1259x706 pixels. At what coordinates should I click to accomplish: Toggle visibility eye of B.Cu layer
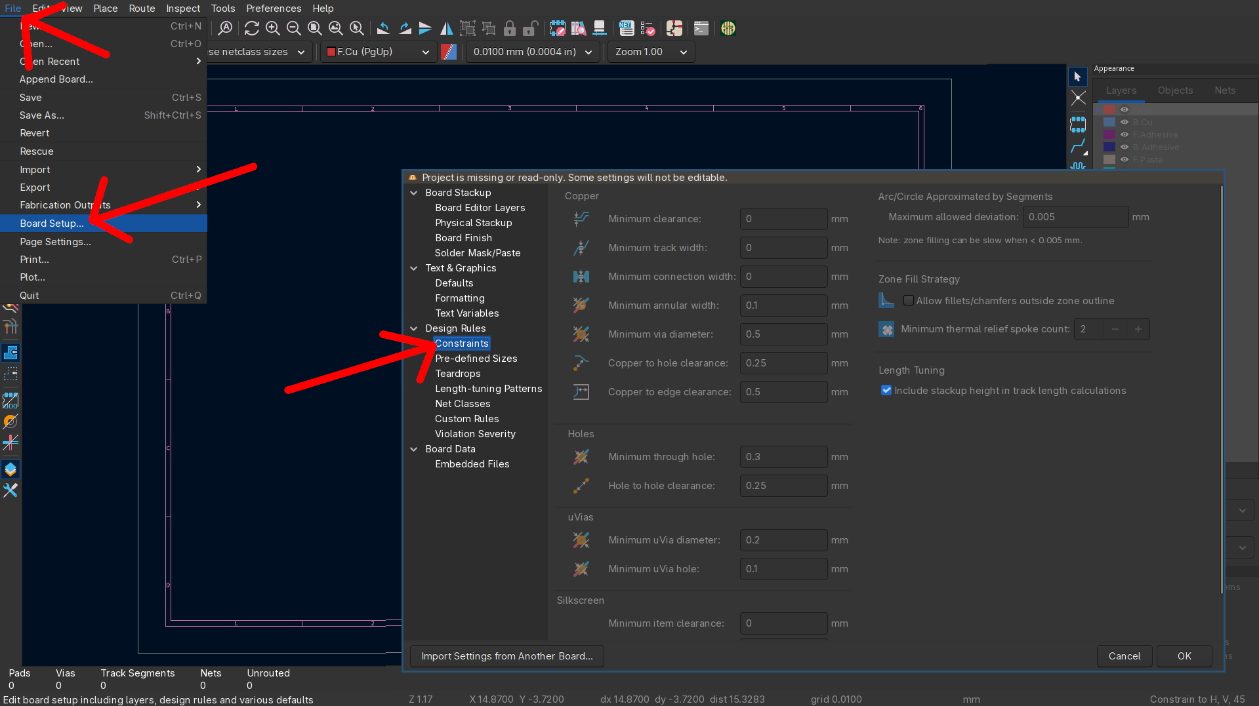click(1125, 123)
